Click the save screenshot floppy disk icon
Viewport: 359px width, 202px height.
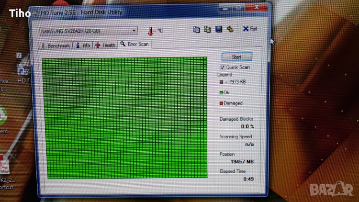(219, 29)
